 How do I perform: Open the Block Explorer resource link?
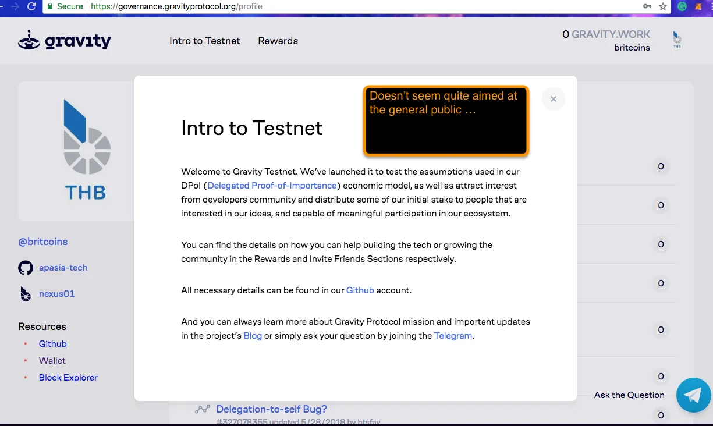(68, 378)
